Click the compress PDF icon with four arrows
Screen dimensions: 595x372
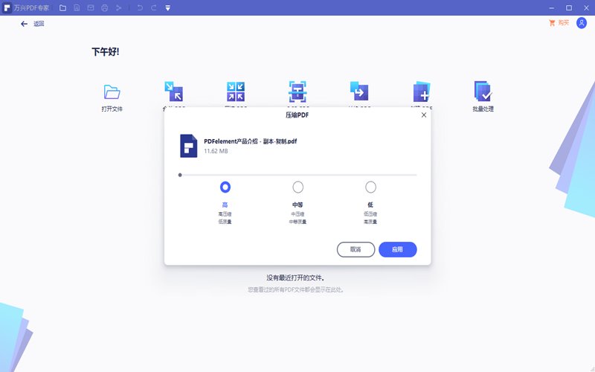(236, 92)
